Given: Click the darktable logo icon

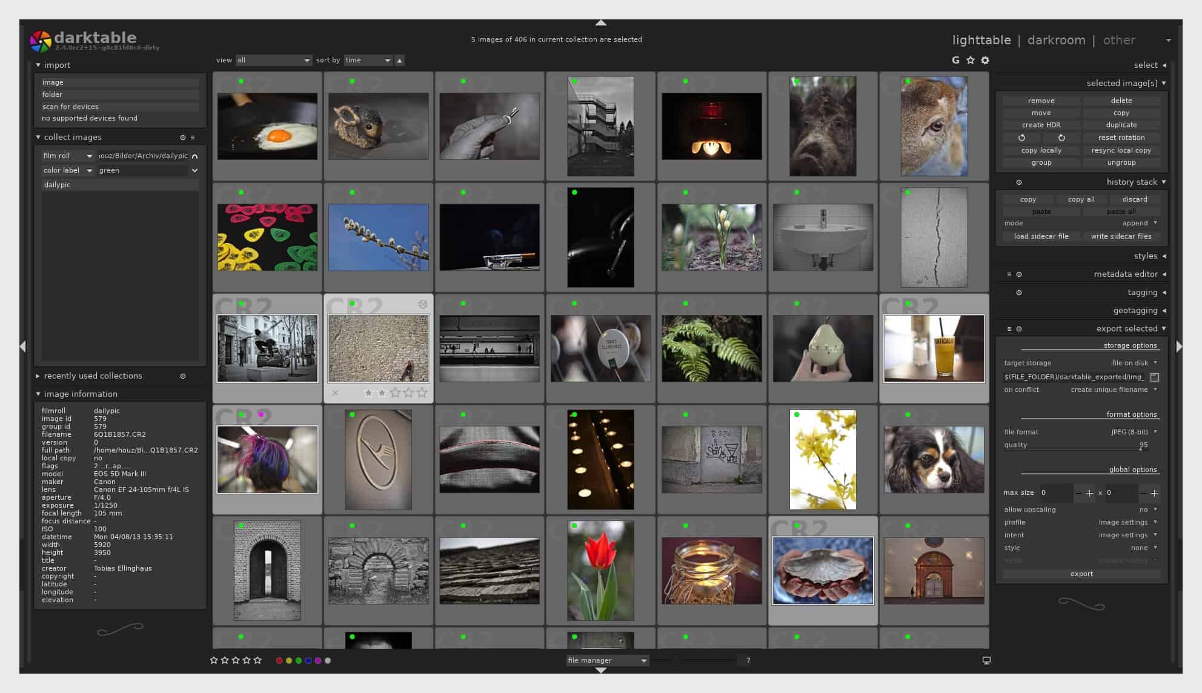Looking at the screenshot, I should coord(41,41).
